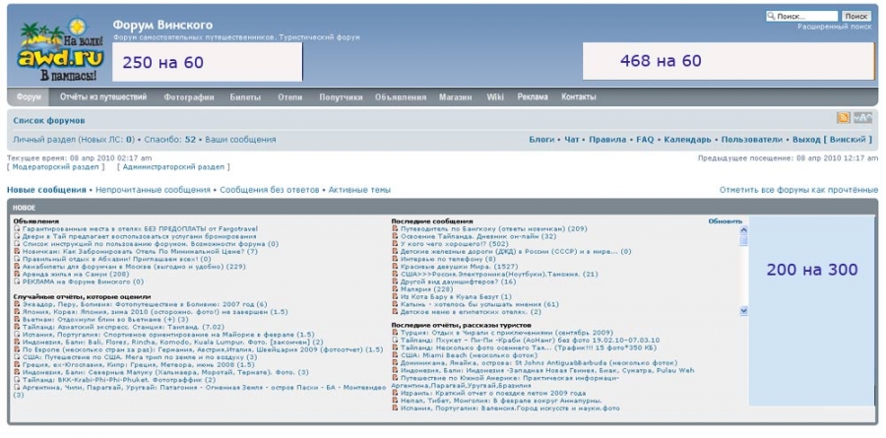
Task: Click the 250 на 60 banner placeholder
Action: pyautogui.click(x=208, y=62)
